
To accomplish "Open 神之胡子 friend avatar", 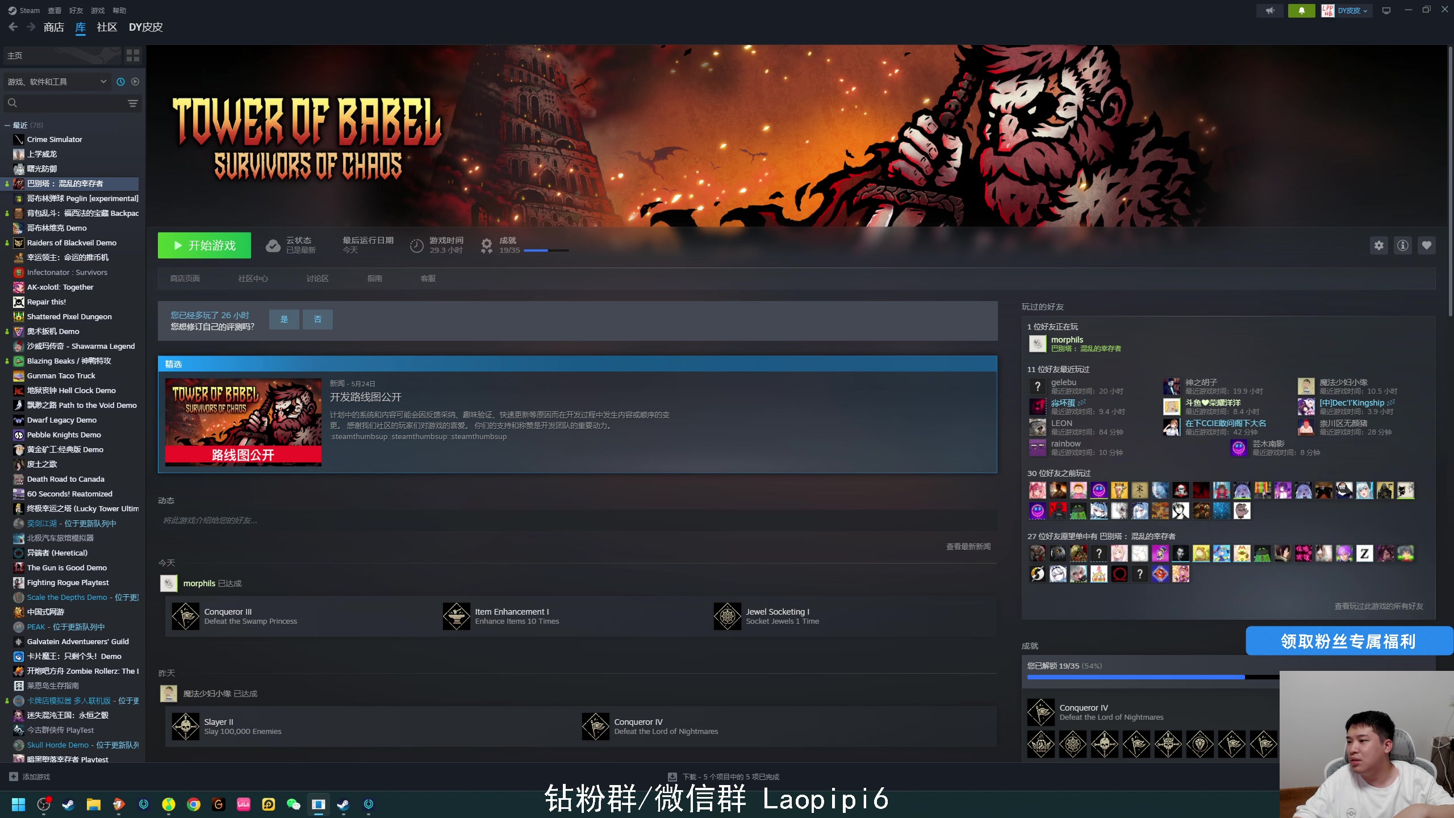I will (1172, 386).
